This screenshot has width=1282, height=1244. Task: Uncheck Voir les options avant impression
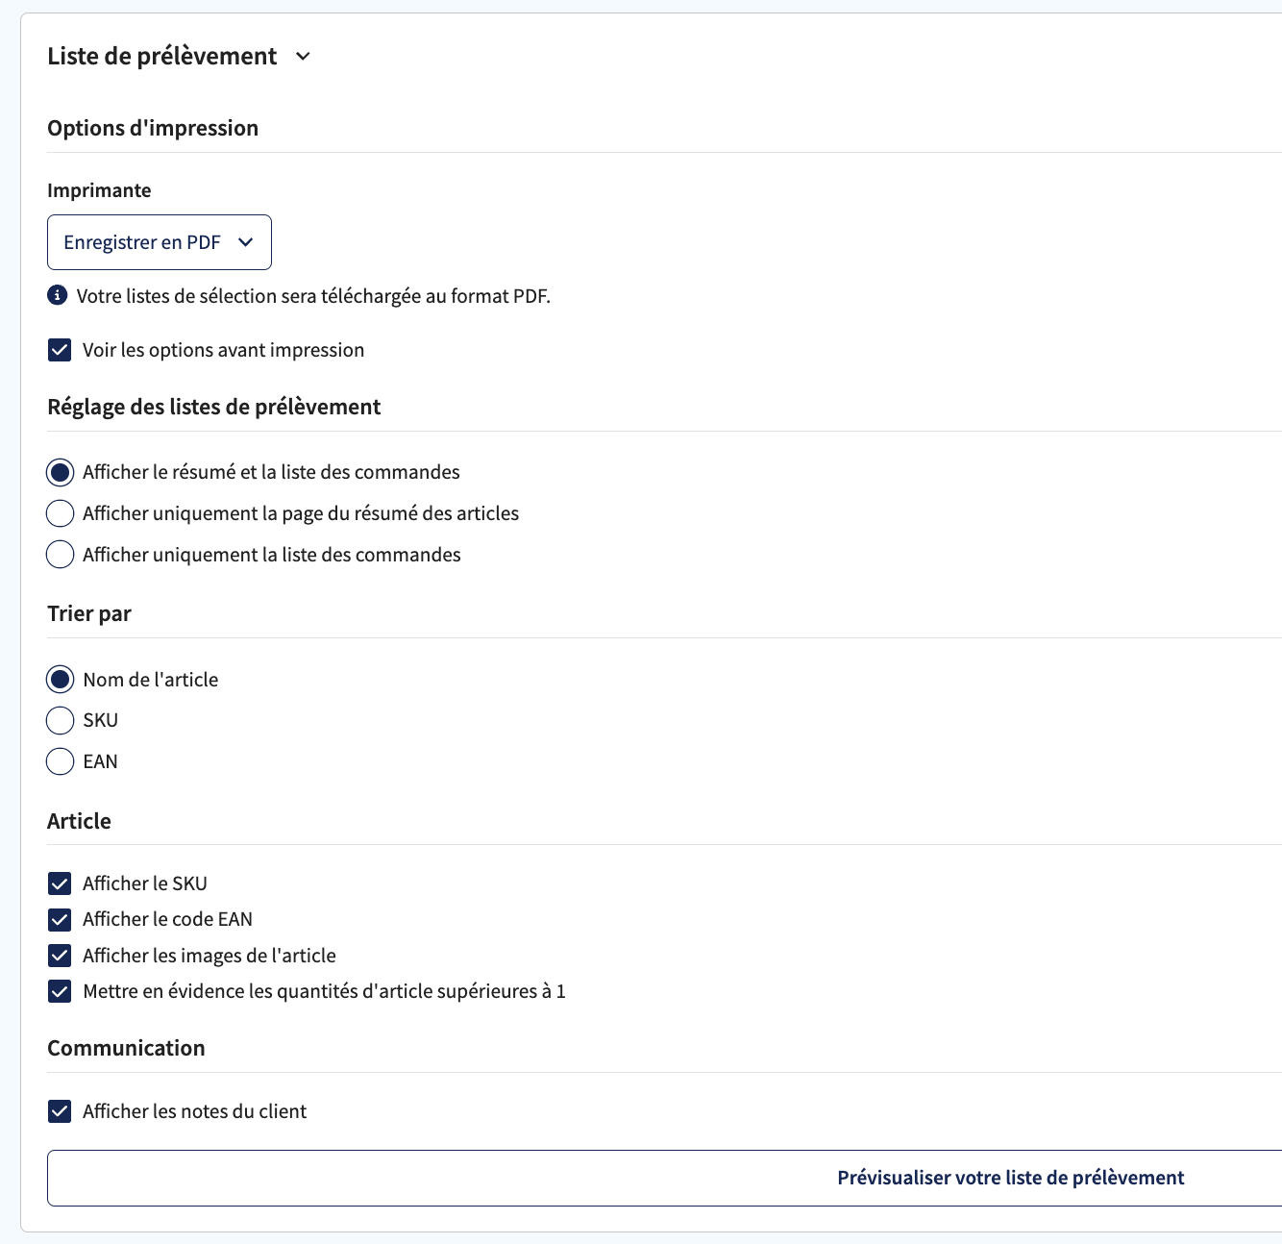pos(60,350)
